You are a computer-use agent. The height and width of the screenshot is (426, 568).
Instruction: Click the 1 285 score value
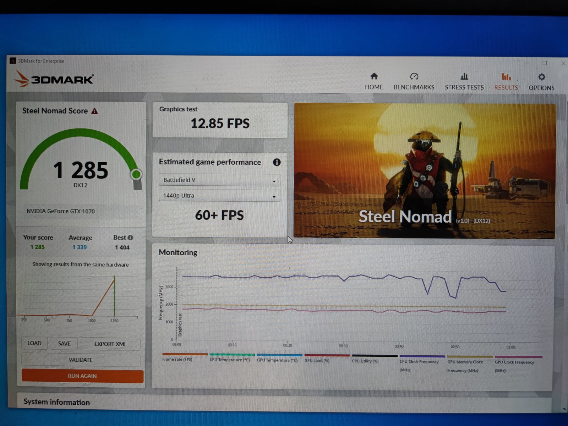click(x=81, y=170)
